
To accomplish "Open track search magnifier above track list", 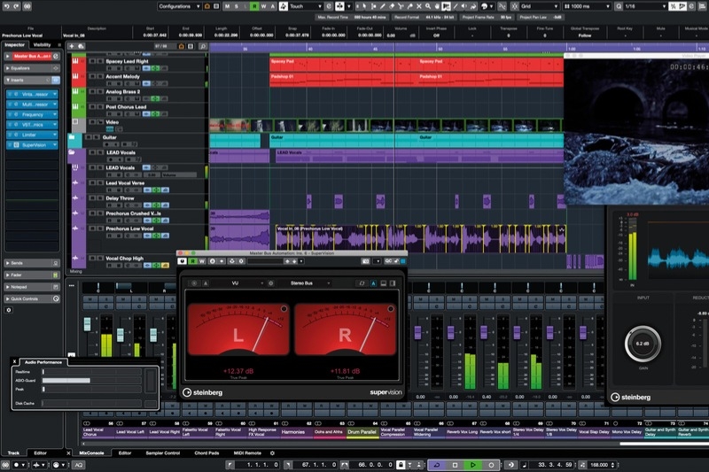I will (203, 46).
